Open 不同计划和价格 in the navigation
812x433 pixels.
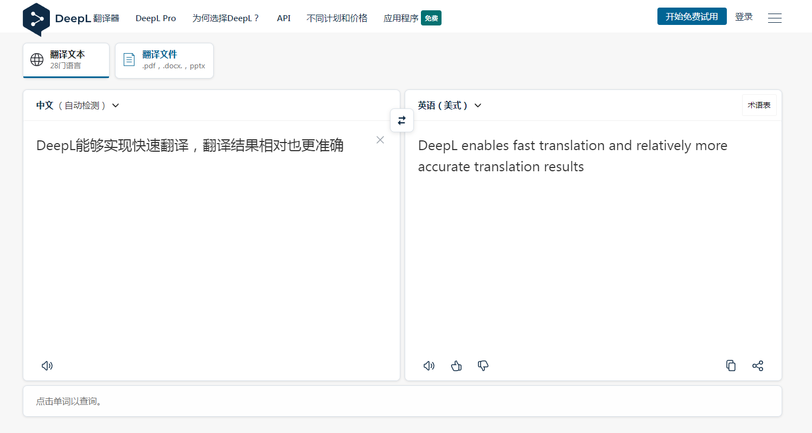coord(337,18)
